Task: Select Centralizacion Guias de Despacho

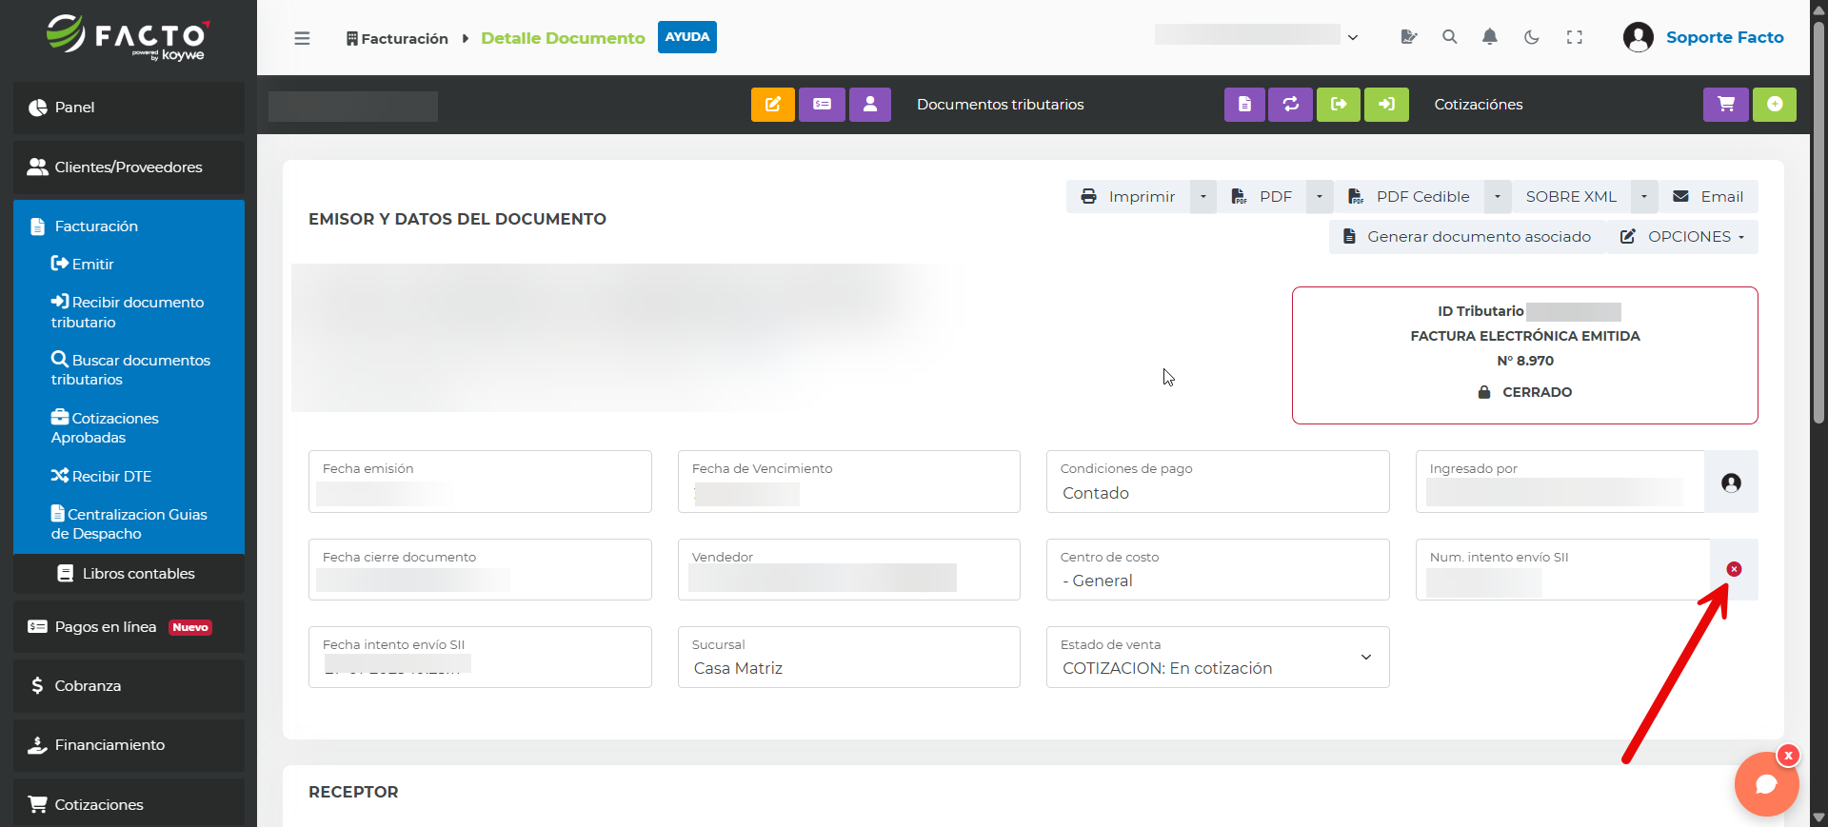Action: [x=129, y=523]
